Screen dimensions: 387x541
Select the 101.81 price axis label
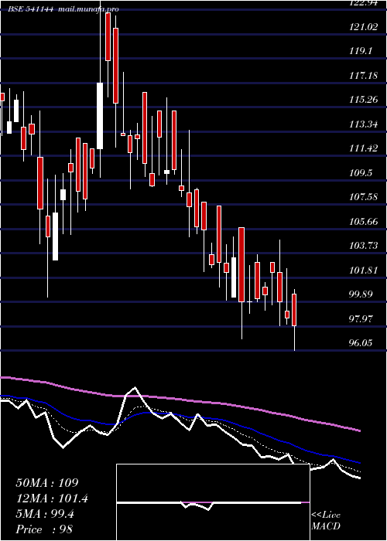(x=363, y=270)
